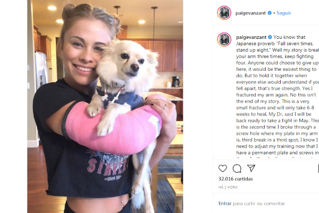Open the HÁ 1 HORA timestamp link
This screenshot has width=319, height=213.
pyautogui.click(x=228, y=187)
